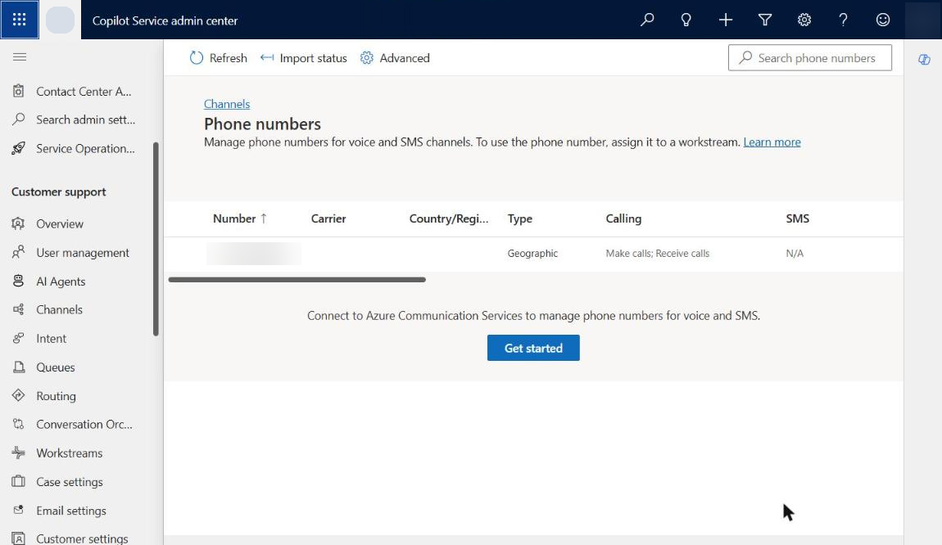The height and width of the screenshot is (545, 942).
Task: Click the Contact Center clipboard icon
Action: click(19, 91)
